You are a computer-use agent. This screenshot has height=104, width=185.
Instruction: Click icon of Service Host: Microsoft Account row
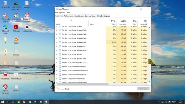point(60,62)
